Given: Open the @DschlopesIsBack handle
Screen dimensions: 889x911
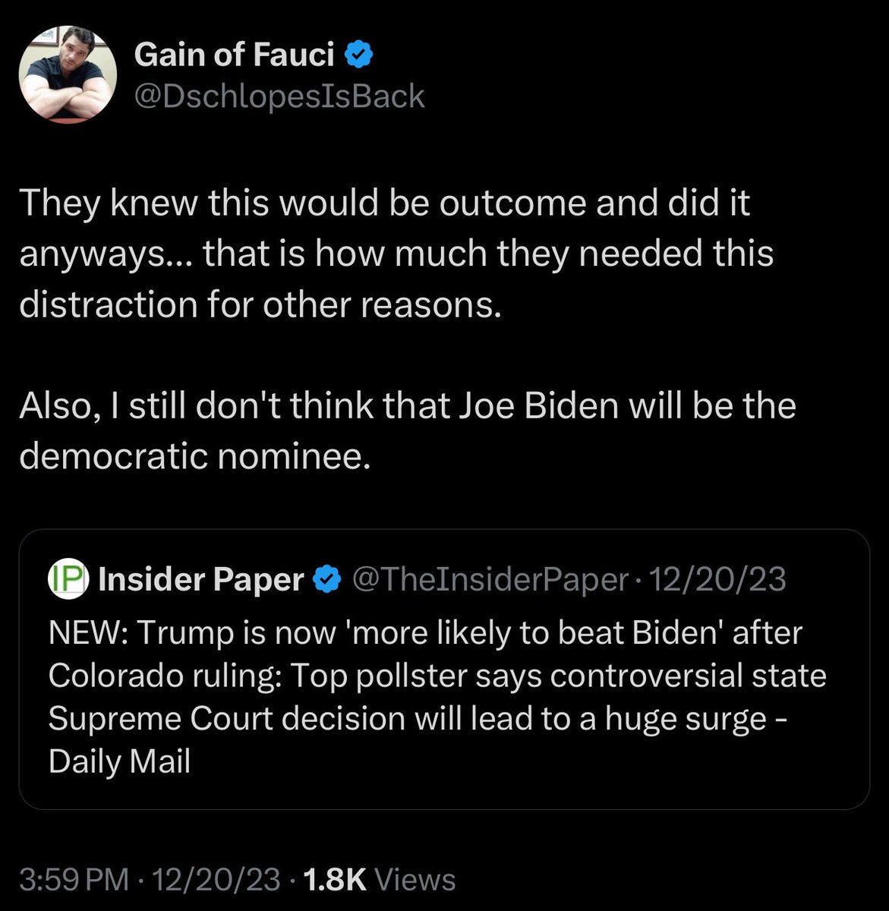Looking at the screenshot, I should 279,96.
